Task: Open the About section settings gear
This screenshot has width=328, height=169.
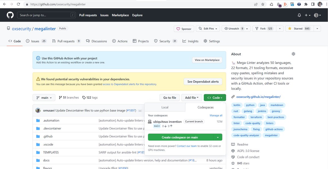Action: coord(293,54)
